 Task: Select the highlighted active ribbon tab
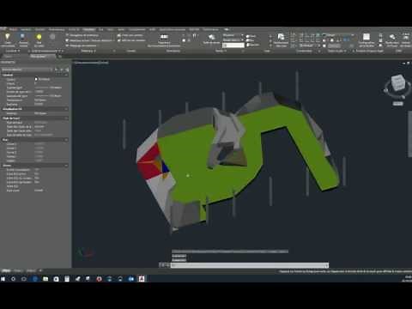88,29
